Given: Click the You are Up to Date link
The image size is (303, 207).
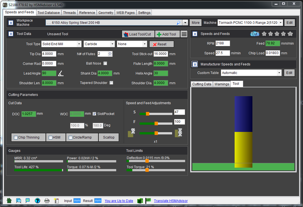Looking at the screenshot, I should (x=119, y=201).
